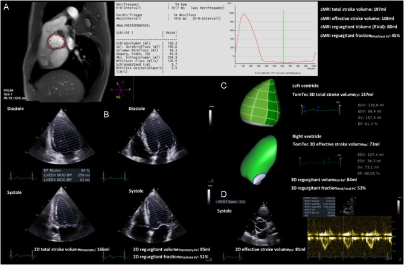
Task: Click 'cMRI regurgitant fraction' 45% text
Action: point(360,36)
